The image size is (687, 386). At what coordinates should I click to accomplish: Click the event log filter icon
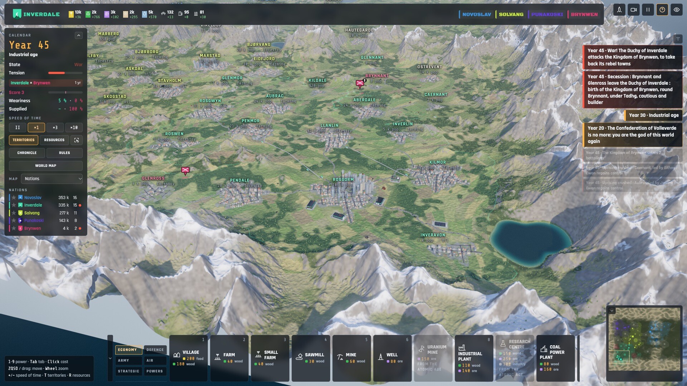coord(678,39)
